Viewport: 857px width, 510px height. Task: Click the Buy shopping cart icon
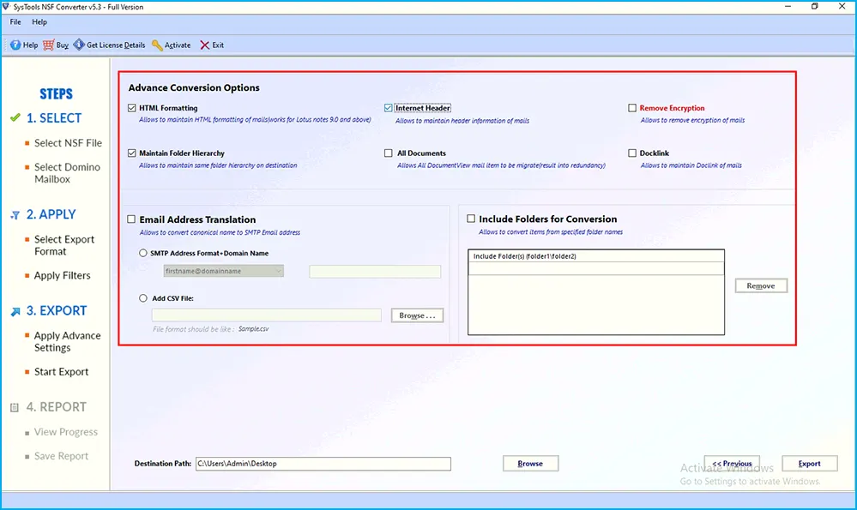[49, 45]
